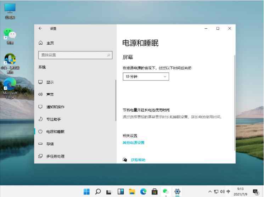Select 通知和操作 in the sidebar
264x197 pixels.
[55, 107]
